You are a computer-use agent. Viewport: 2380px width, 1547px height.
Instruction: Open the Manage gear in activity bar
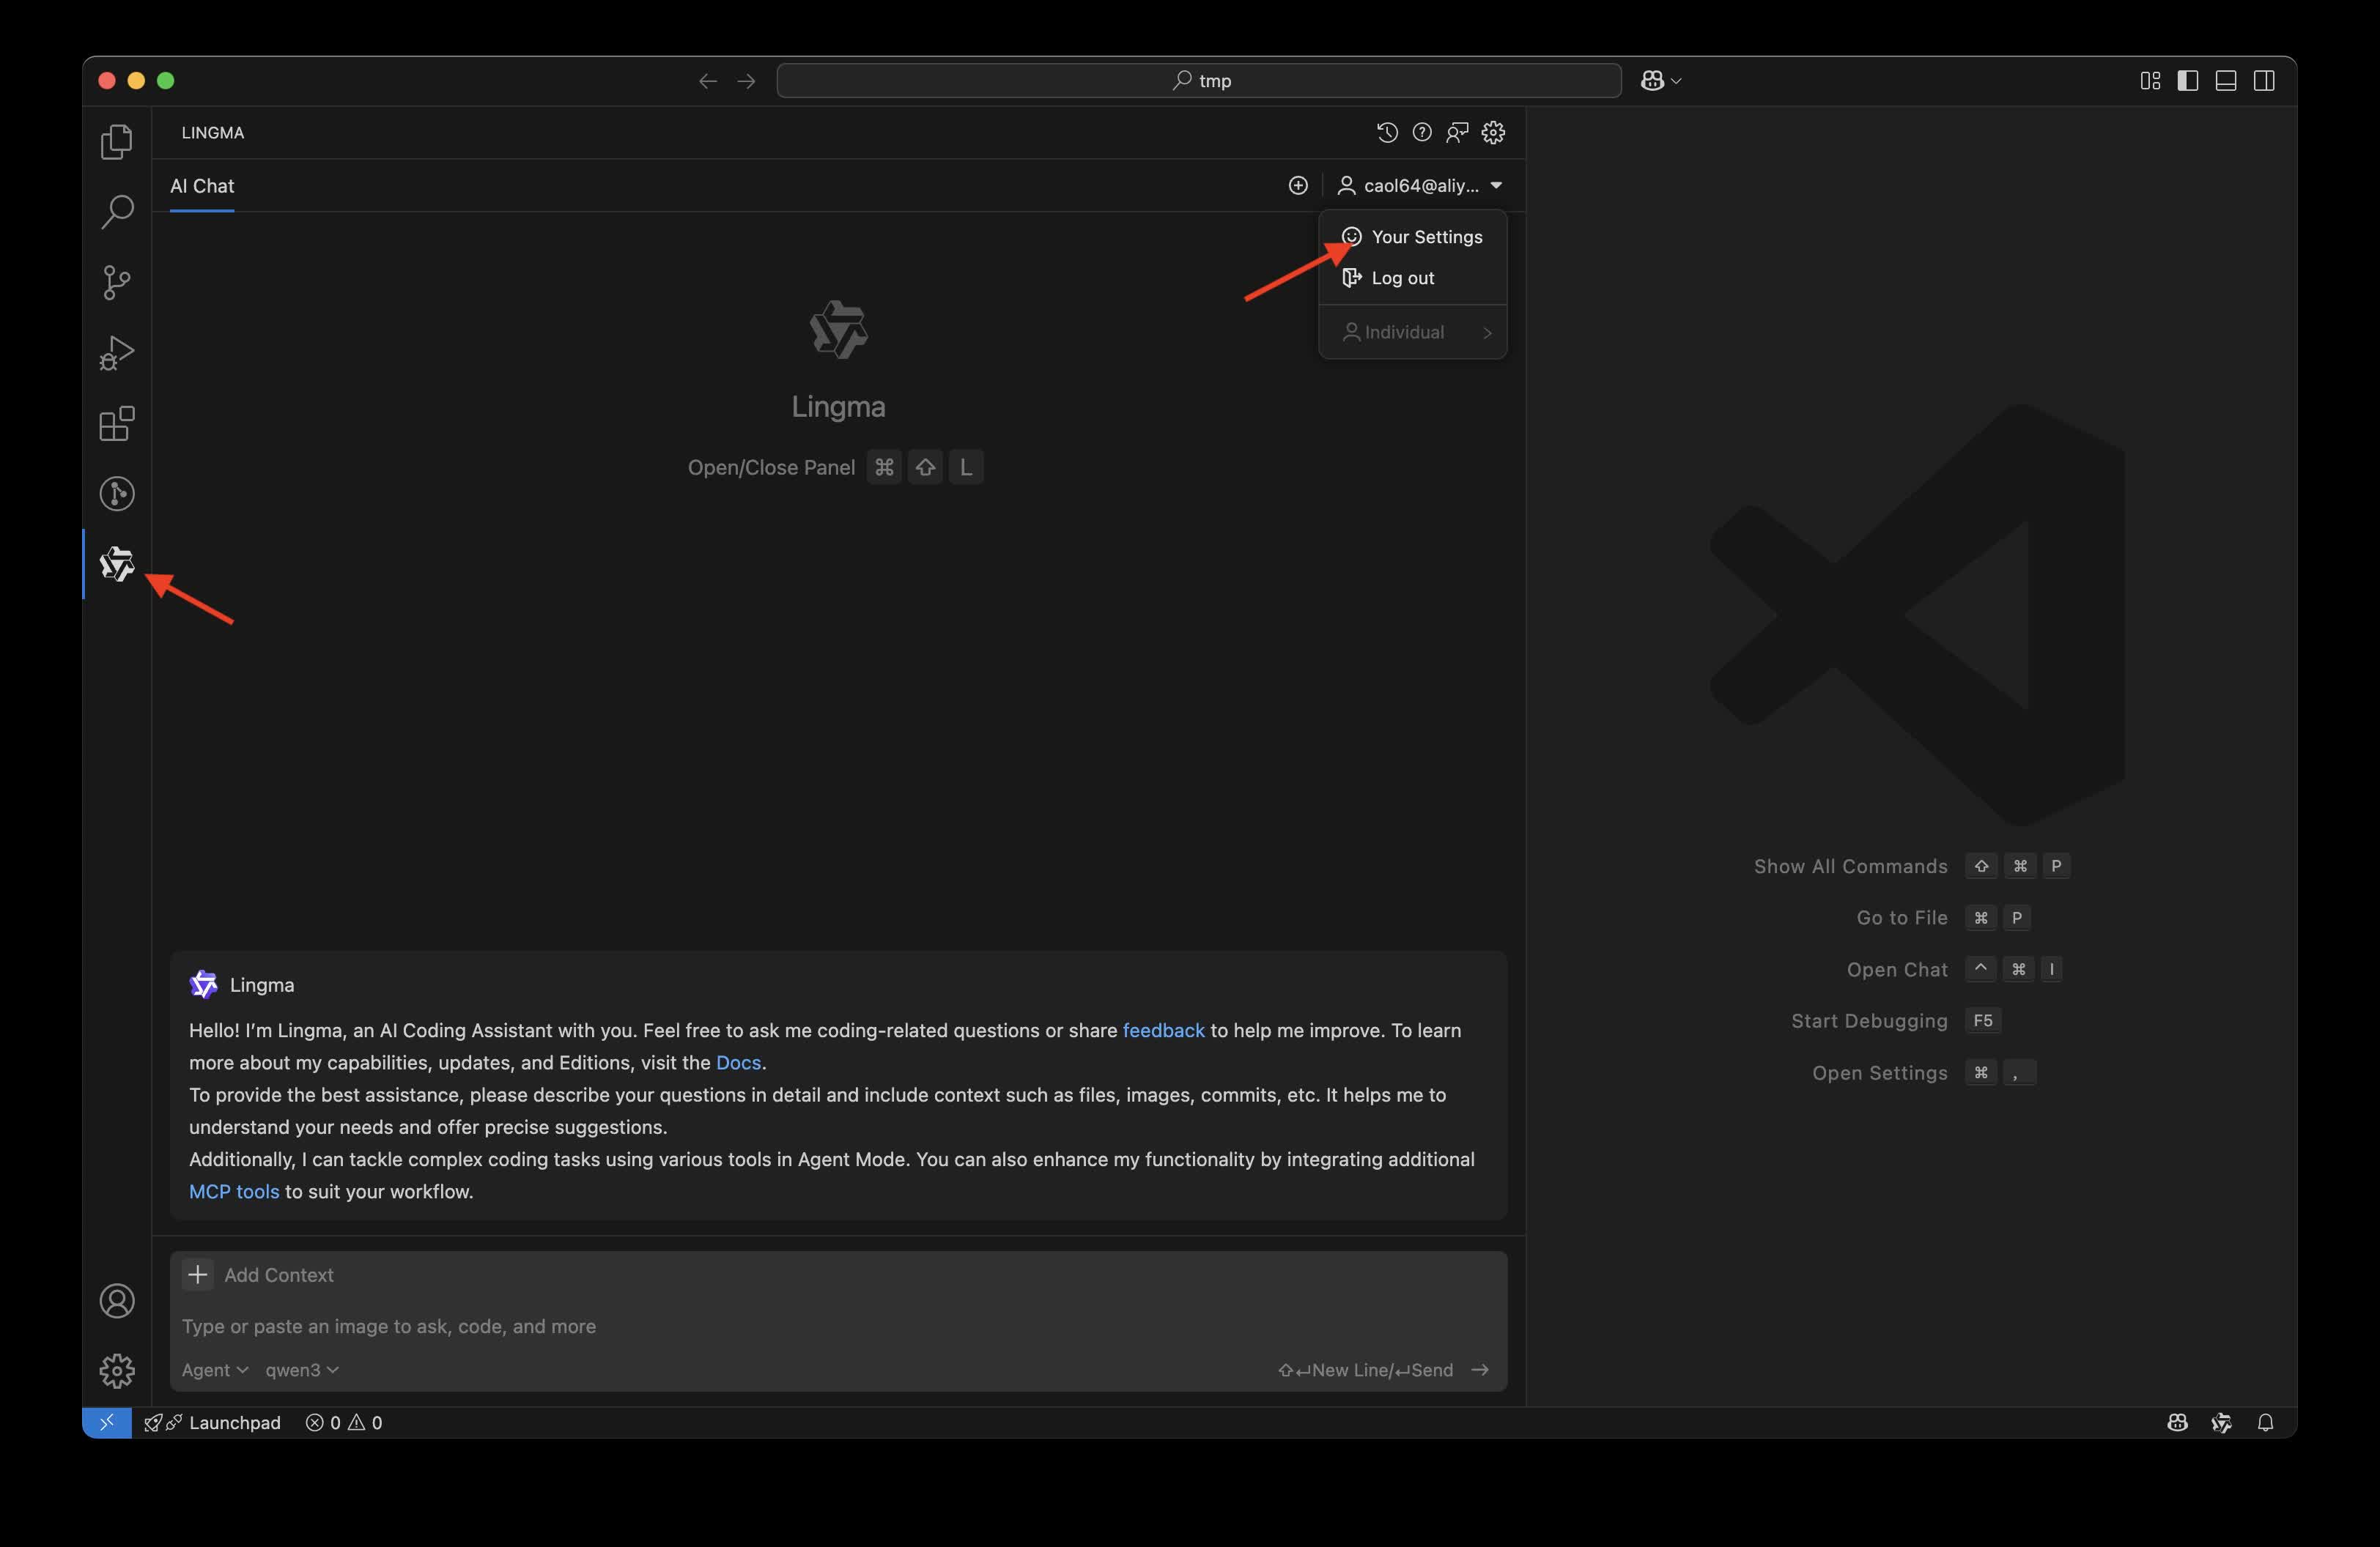[117, 1370]
